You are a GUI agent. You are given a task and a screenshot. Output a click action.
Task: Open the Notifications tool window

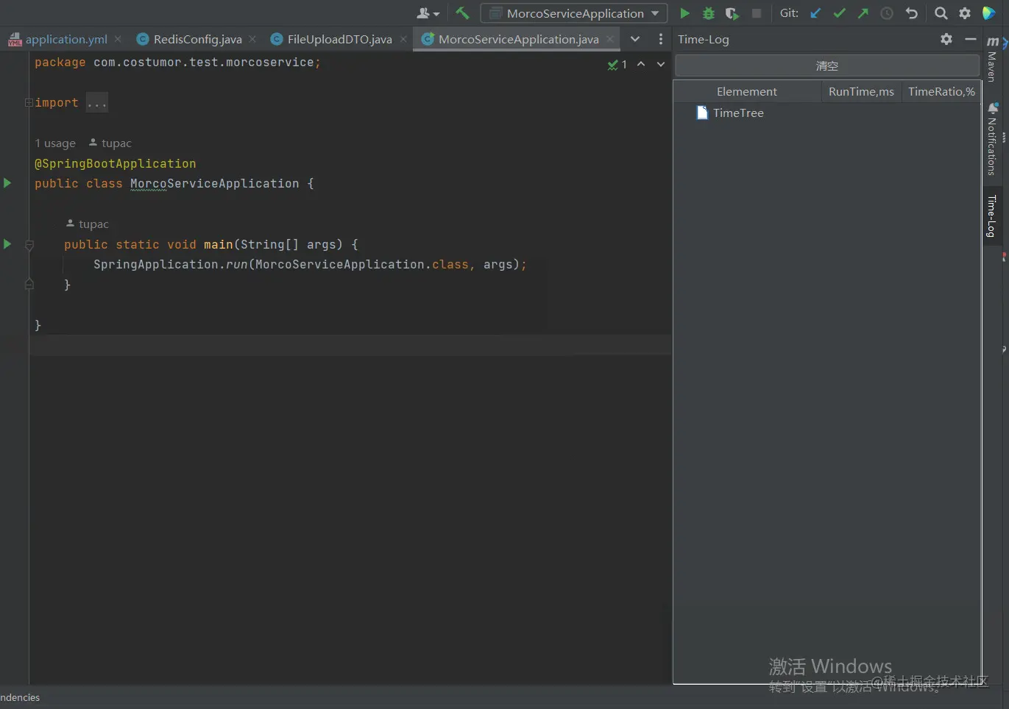tap(992, 140)
